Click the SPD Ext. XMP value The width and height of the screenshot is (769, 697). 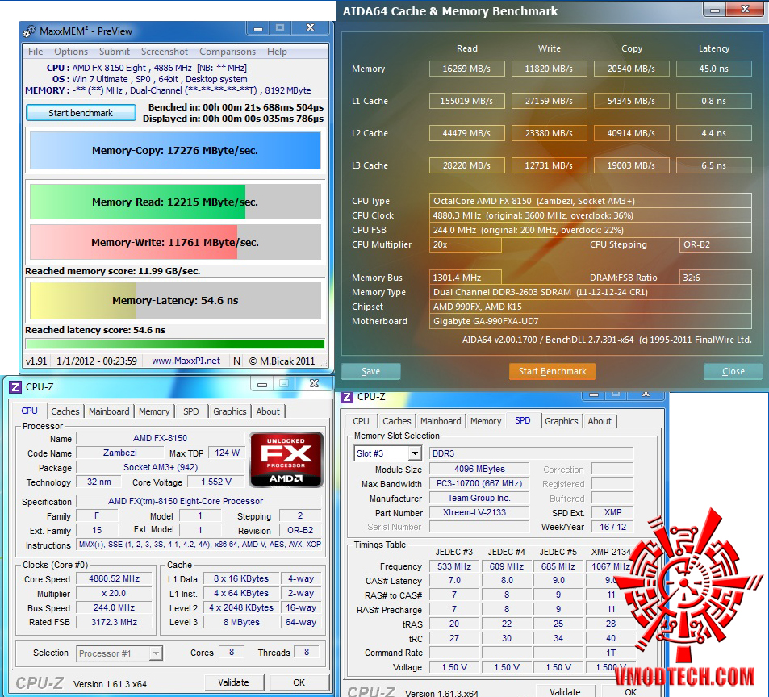coord(612,513)
